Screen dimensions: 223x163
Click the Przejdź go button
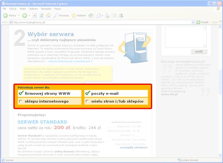pos(202,22)
